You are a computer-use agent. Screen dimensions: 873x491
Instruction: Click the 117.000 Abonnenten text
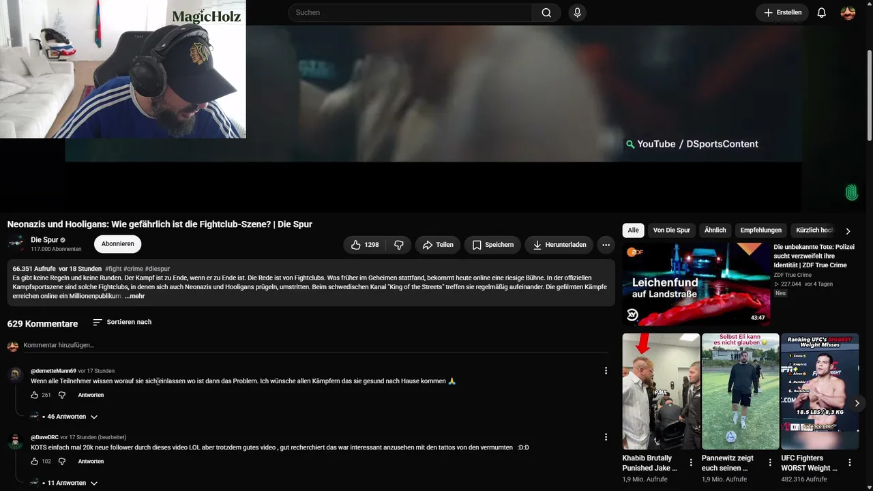tap(56, 250)
